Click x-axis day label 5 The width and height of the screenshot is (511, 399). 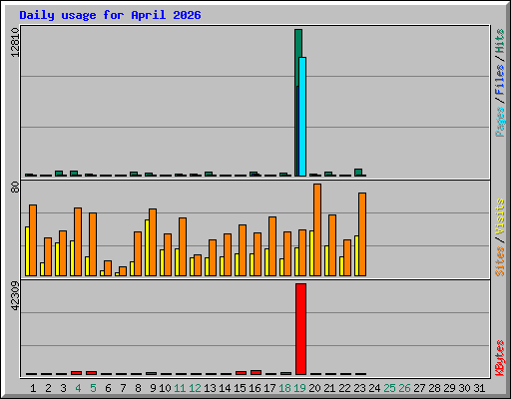pyautogui.click(x=93, y=388)
